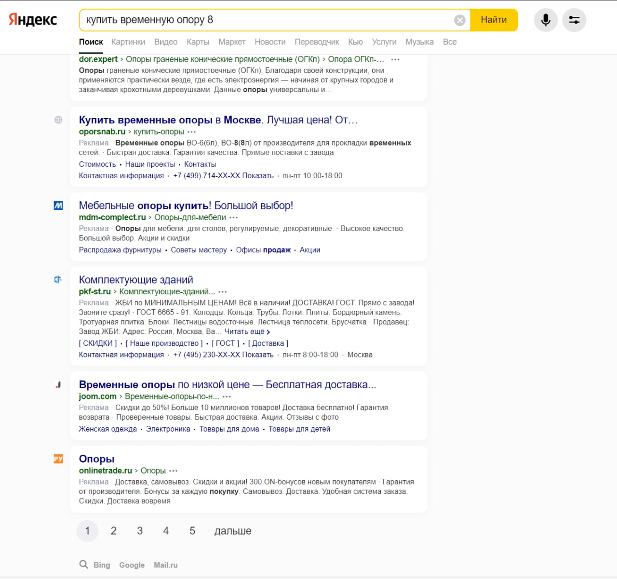Click the Яндекс logo
Viewport: 617px width, 580px height.
pyautogui.click(x=33, y=20)
